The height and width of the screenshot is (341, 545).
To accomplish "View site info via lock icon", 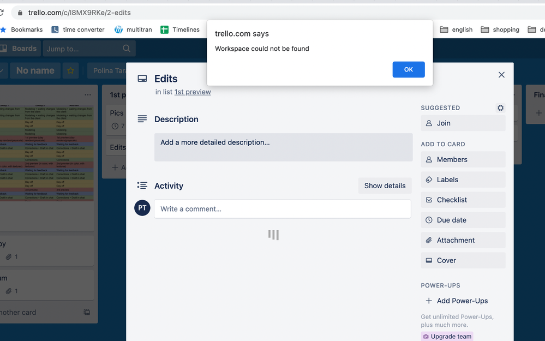I will coord(20,13).
